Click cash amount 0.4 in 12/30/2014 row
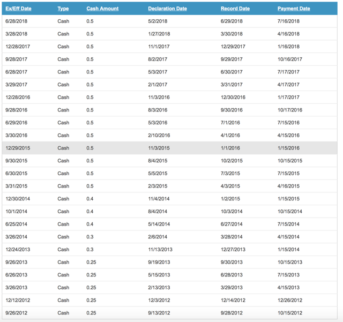This screenshot has width=343, height=322. coord(90,199)
